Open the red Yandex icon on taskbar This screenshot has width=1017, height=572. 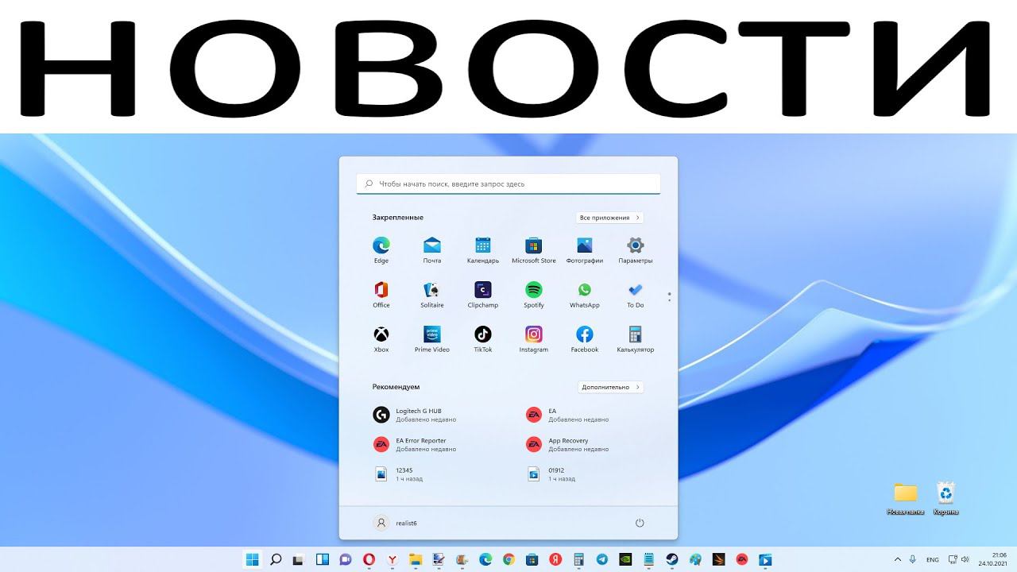[555, 559]
